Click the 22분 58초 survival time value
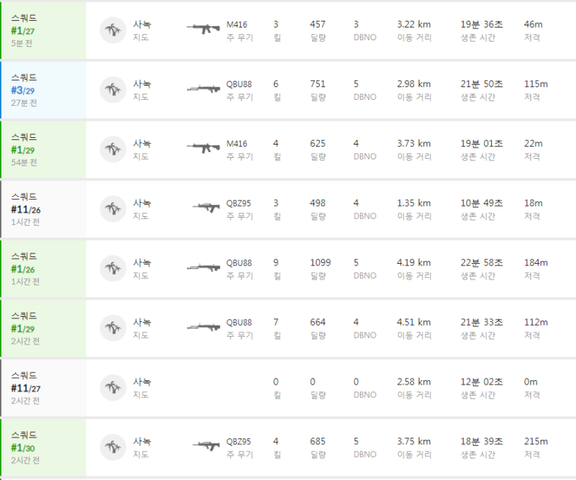The image size is (576, 480). pyautogui.click(x=481, y=262)
